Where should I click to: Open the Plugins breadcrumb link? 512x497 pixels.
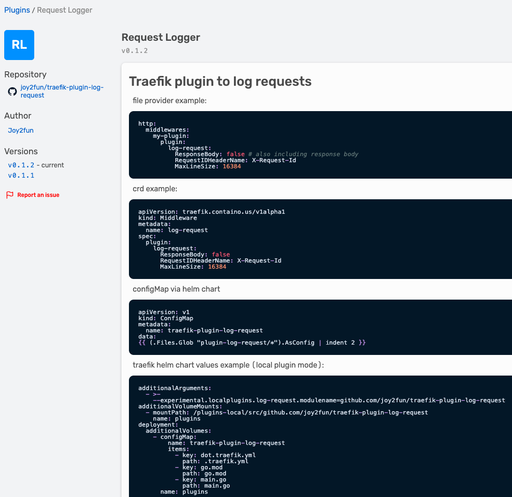pyautogui.click(x=17, y=10)
